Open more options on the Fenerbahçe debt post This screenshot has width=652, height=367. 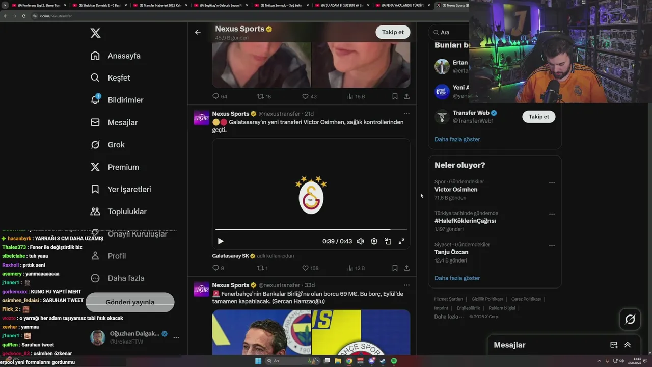pos(406,285)
